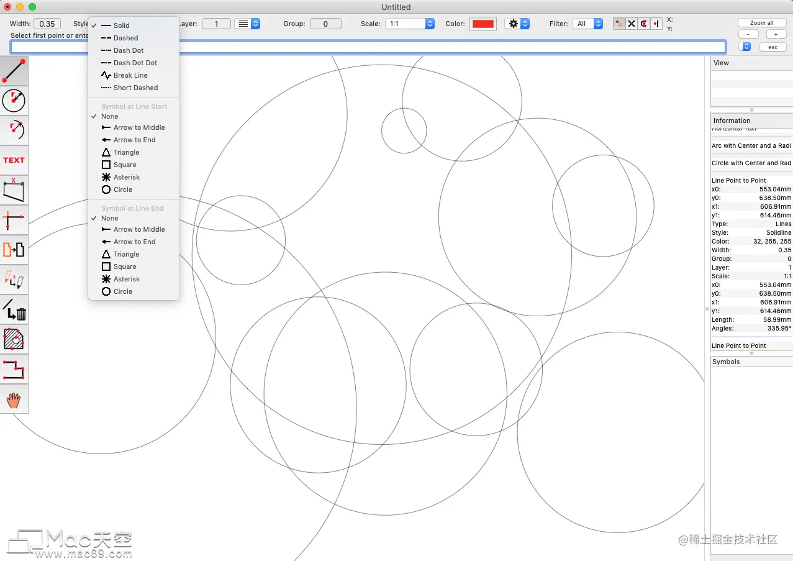Screen dimensions: 793x561
Task: Choose Solid line style
Action: (x=134, y=25)
